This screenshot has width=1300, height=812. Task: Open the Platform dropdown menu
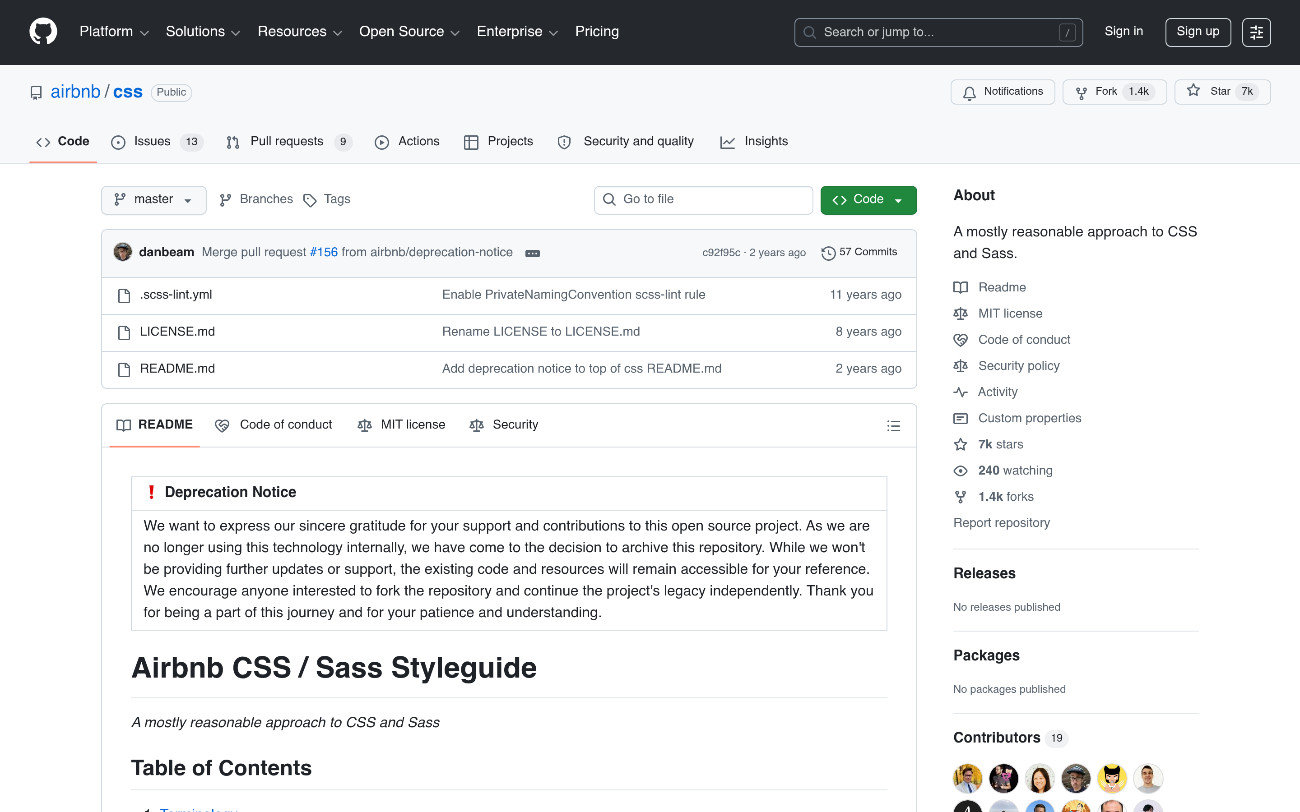tap(114, 32)
